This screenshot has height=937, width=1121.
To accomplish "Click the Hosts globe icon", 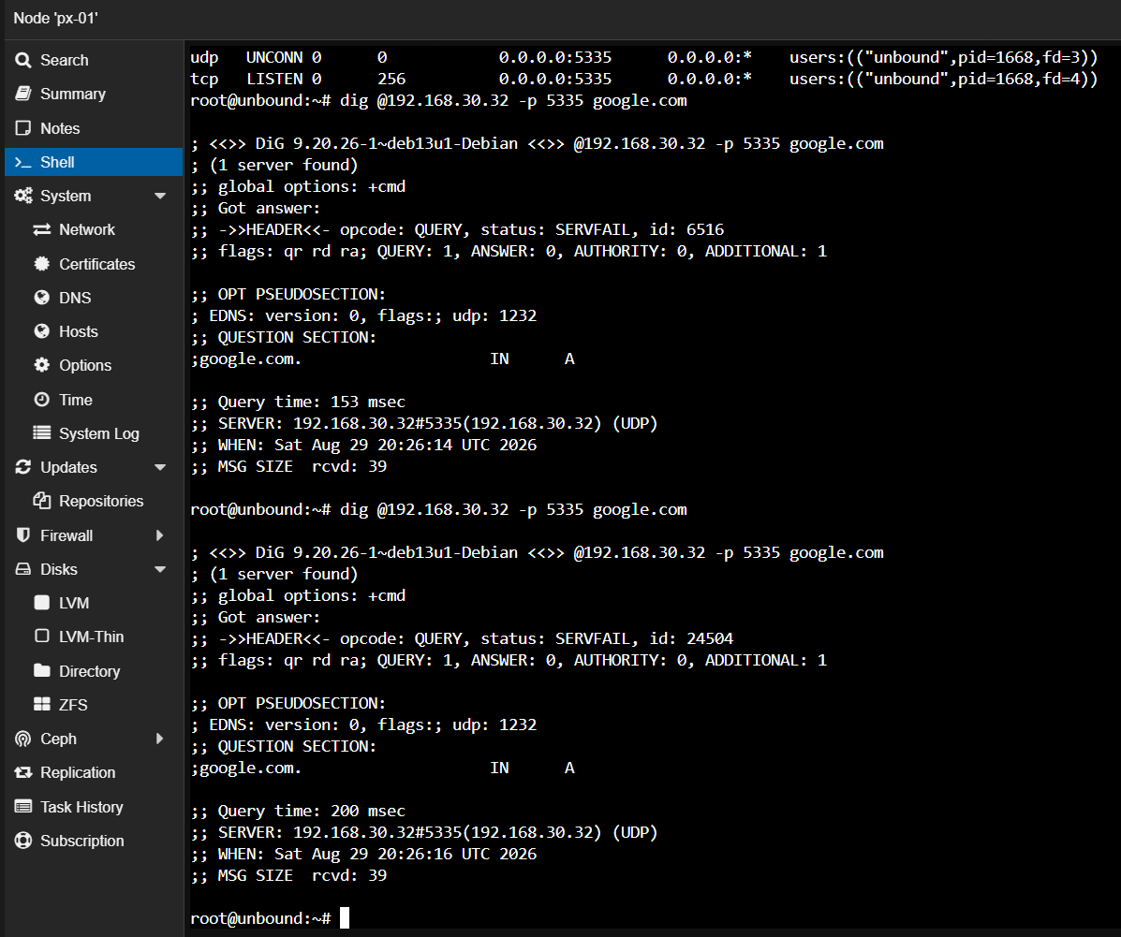I will [x=42, y=331].
